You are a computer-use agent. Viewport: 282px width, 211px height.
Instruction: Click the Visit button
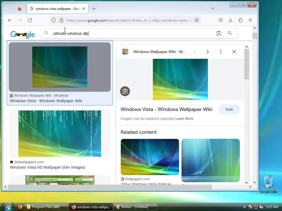coord(229,109)
